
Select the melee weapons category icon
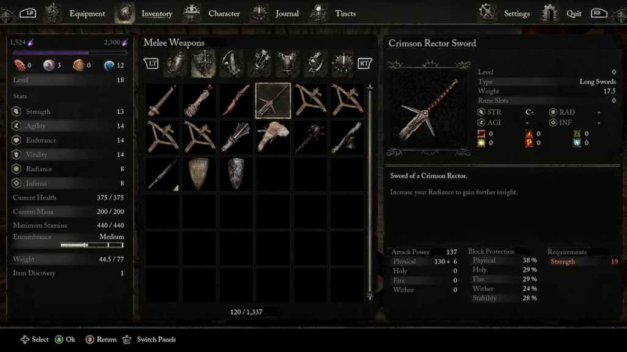pos(203,63)
